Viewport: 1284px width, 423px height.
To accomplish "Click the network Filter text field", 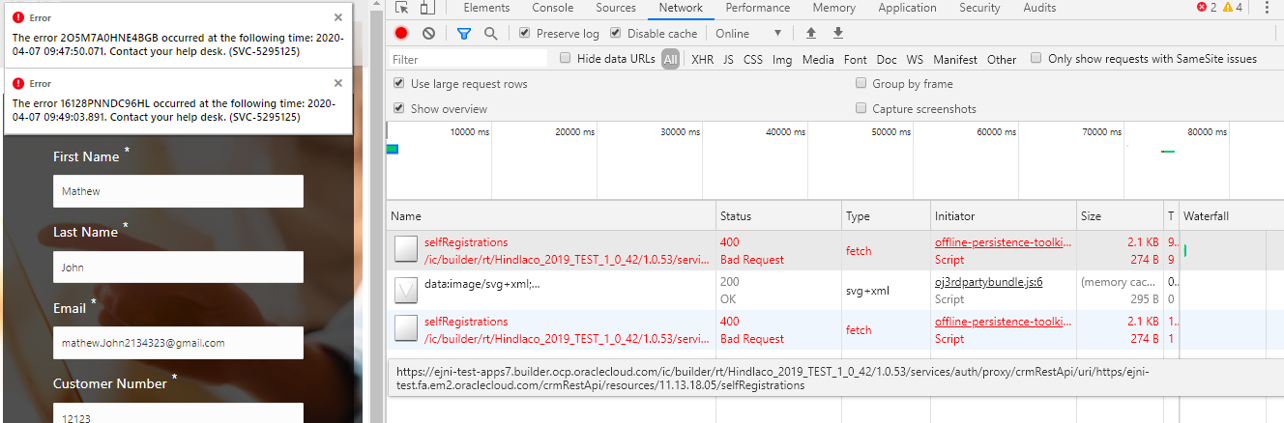I will [468, 59].
